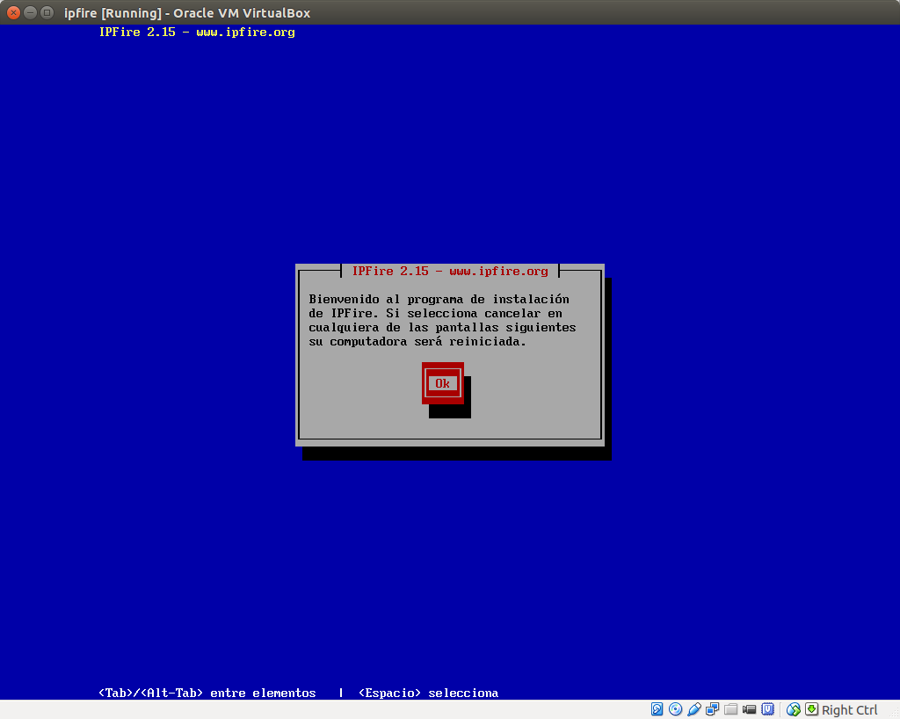This screenshot has width=900, height=719.
Task: Click the keyboard capture icon in the status bar
Action: pos(811,709)
